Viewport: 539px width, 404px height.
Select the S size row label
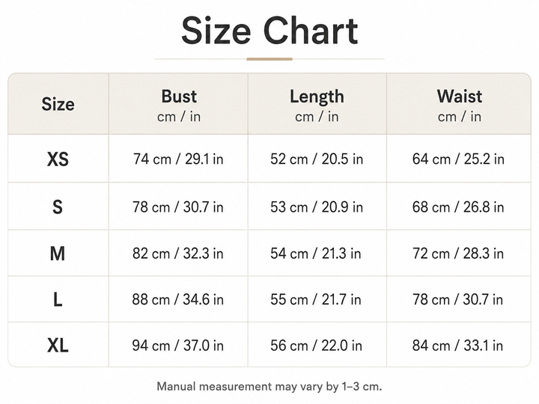point(58,207)
